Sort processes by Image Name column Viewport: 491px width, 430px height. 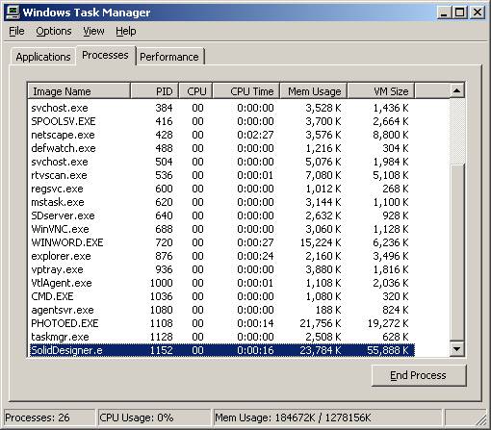click(x=79, y=91)
